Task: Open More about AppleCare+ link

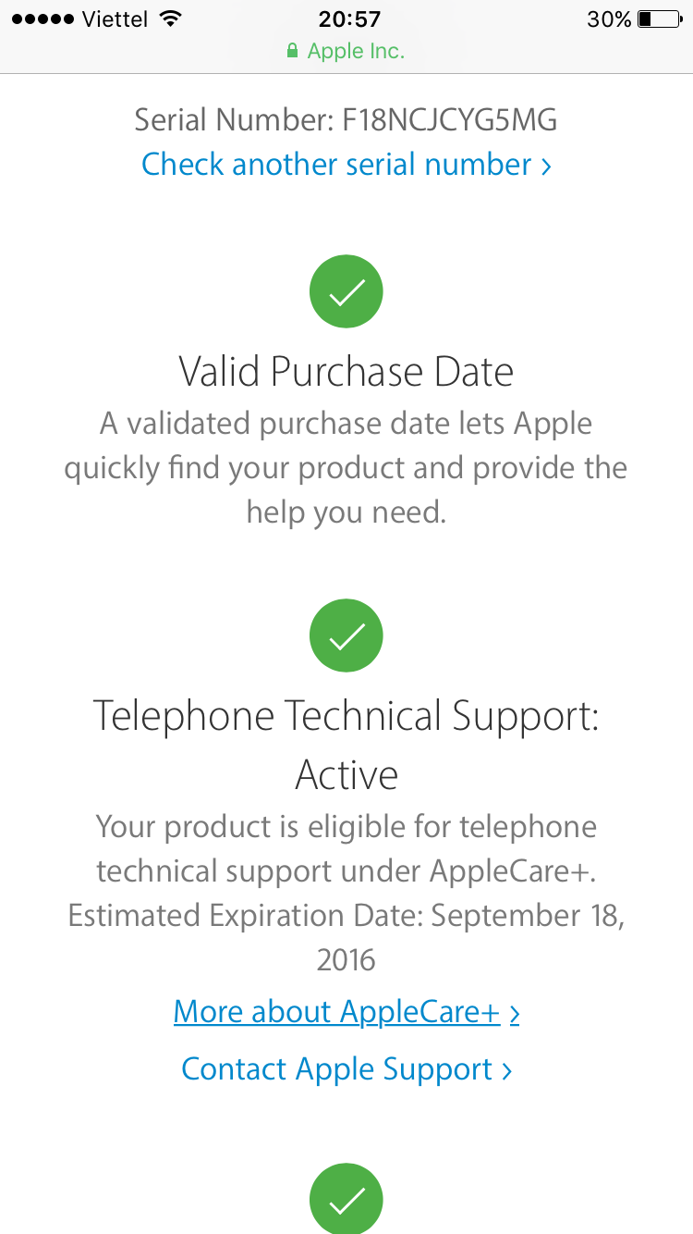Action: [x=346, y=1012]
